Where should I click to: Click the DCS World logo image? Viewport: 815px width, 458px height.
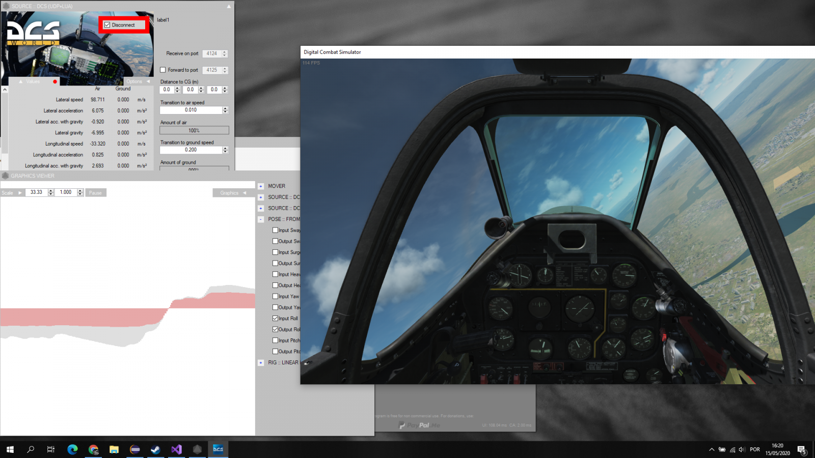click(x=33, y=34)
